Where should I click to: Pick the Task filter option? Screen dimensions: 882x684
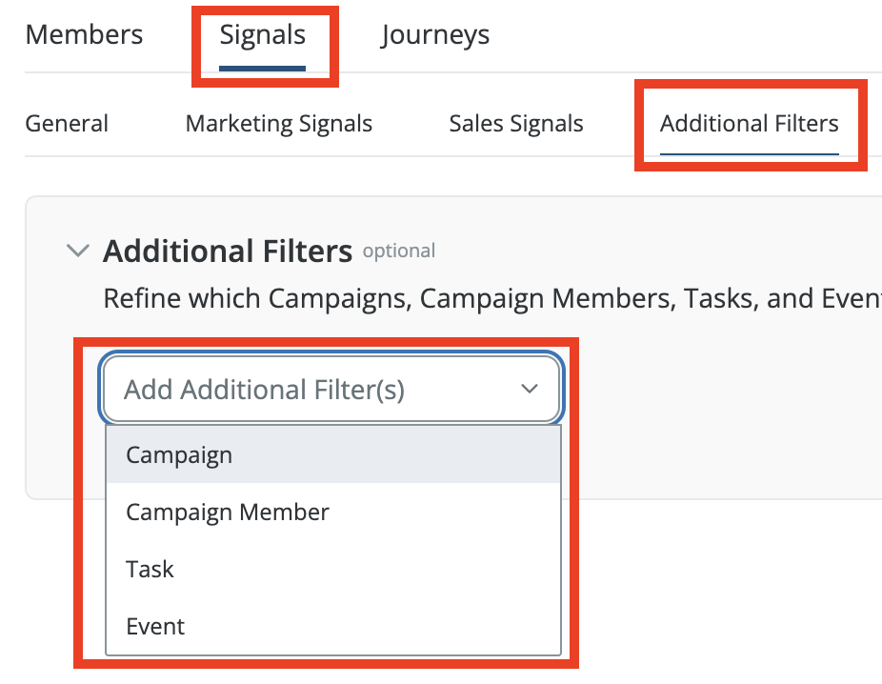[150, 570]
